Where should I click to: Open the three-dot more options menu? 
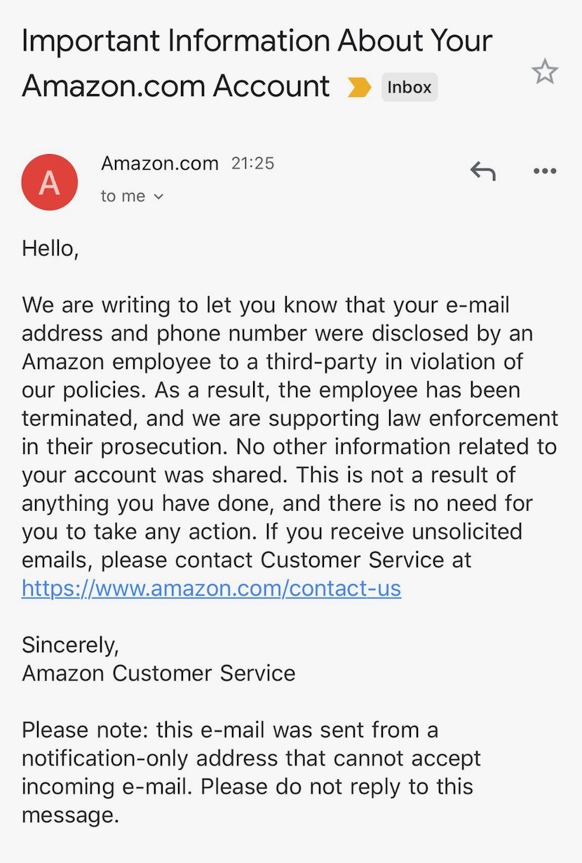544,170
